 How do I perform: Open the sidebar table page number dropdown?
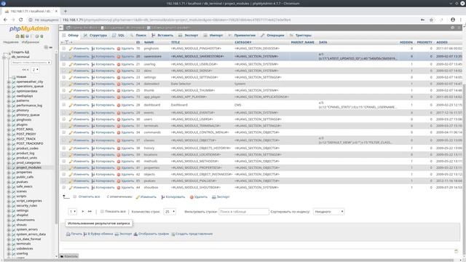[35, 70]
